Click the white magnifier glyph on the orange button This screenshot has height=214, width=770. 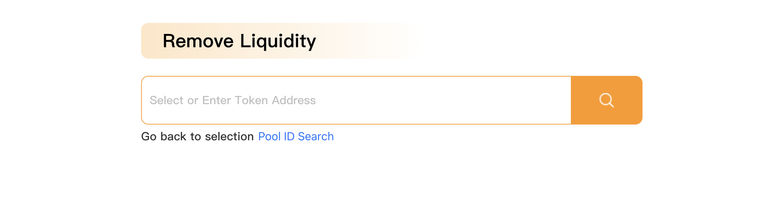tap(606, 100)
